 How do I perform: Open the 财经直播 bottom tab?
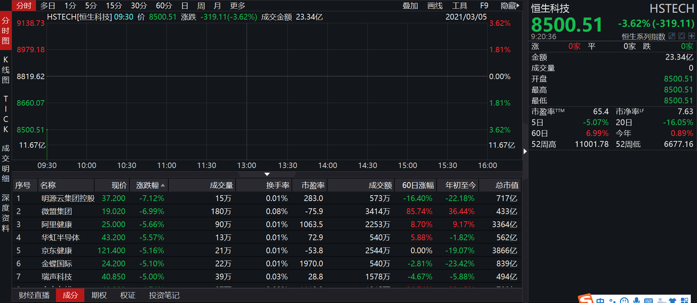34,295
